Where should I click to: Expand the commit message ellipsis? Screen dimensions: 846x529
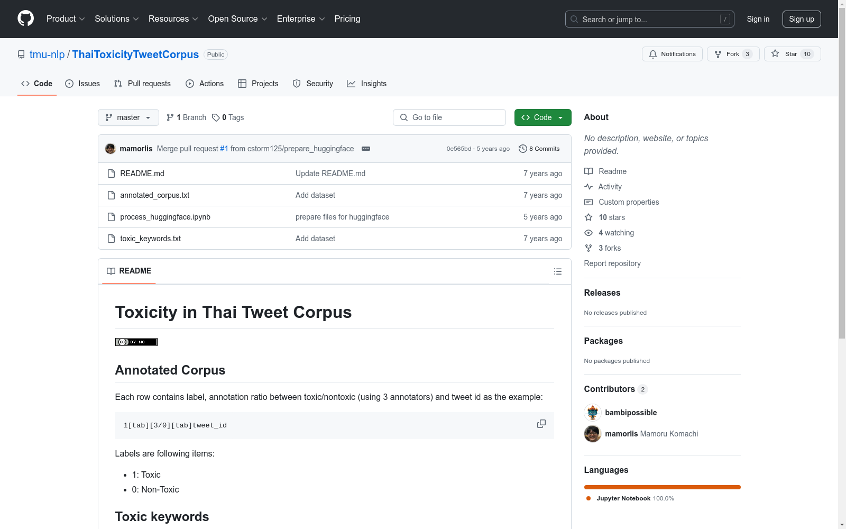[366, 149]
